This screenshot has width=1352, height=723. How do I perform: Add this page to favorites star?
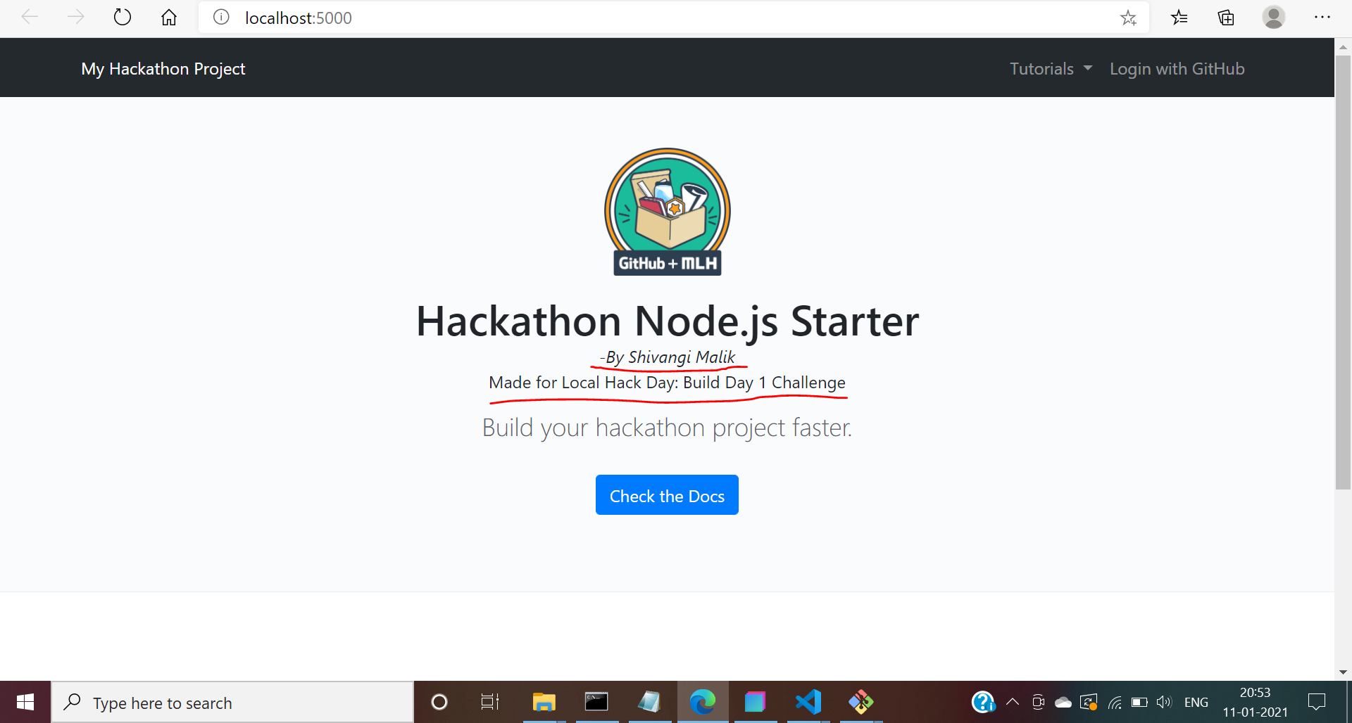point(1128,18)
